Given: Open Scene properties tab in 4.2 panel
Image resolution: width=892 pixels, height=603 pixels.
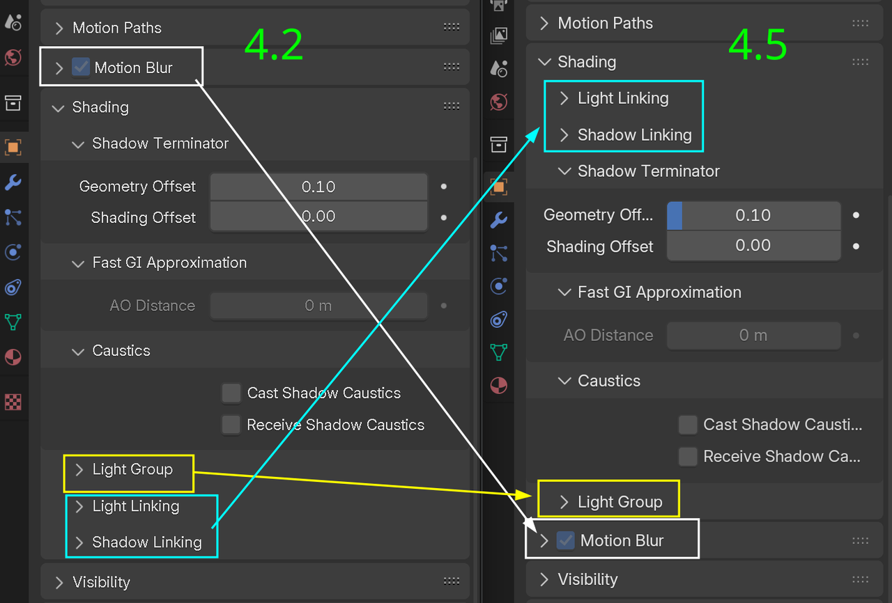Looking at the screenshot, I should (x=13, y=22).
